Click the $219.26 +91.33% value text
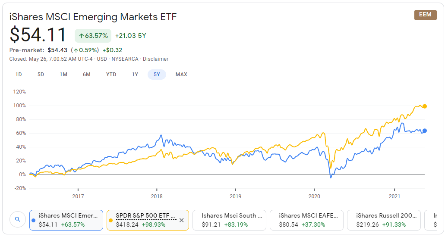 pyautogui.click(x=381, y=225)
